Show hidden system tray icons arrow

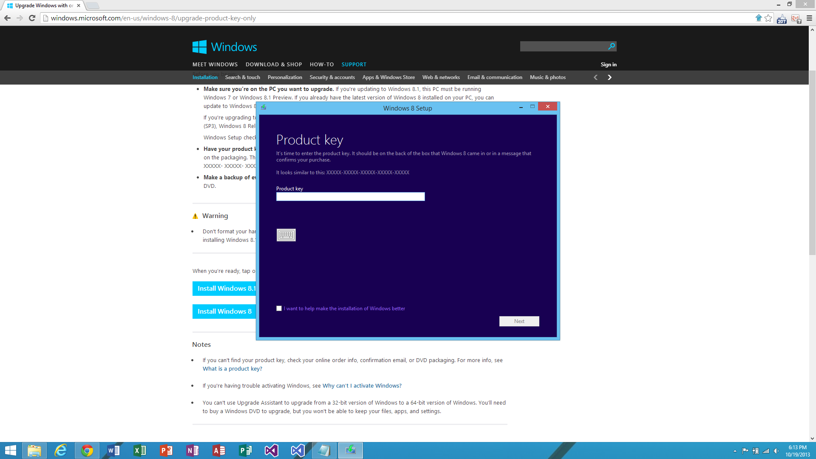coord(735,451)
